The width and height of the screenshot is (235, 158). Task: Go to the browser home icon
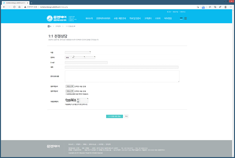(x=19, y=7)
